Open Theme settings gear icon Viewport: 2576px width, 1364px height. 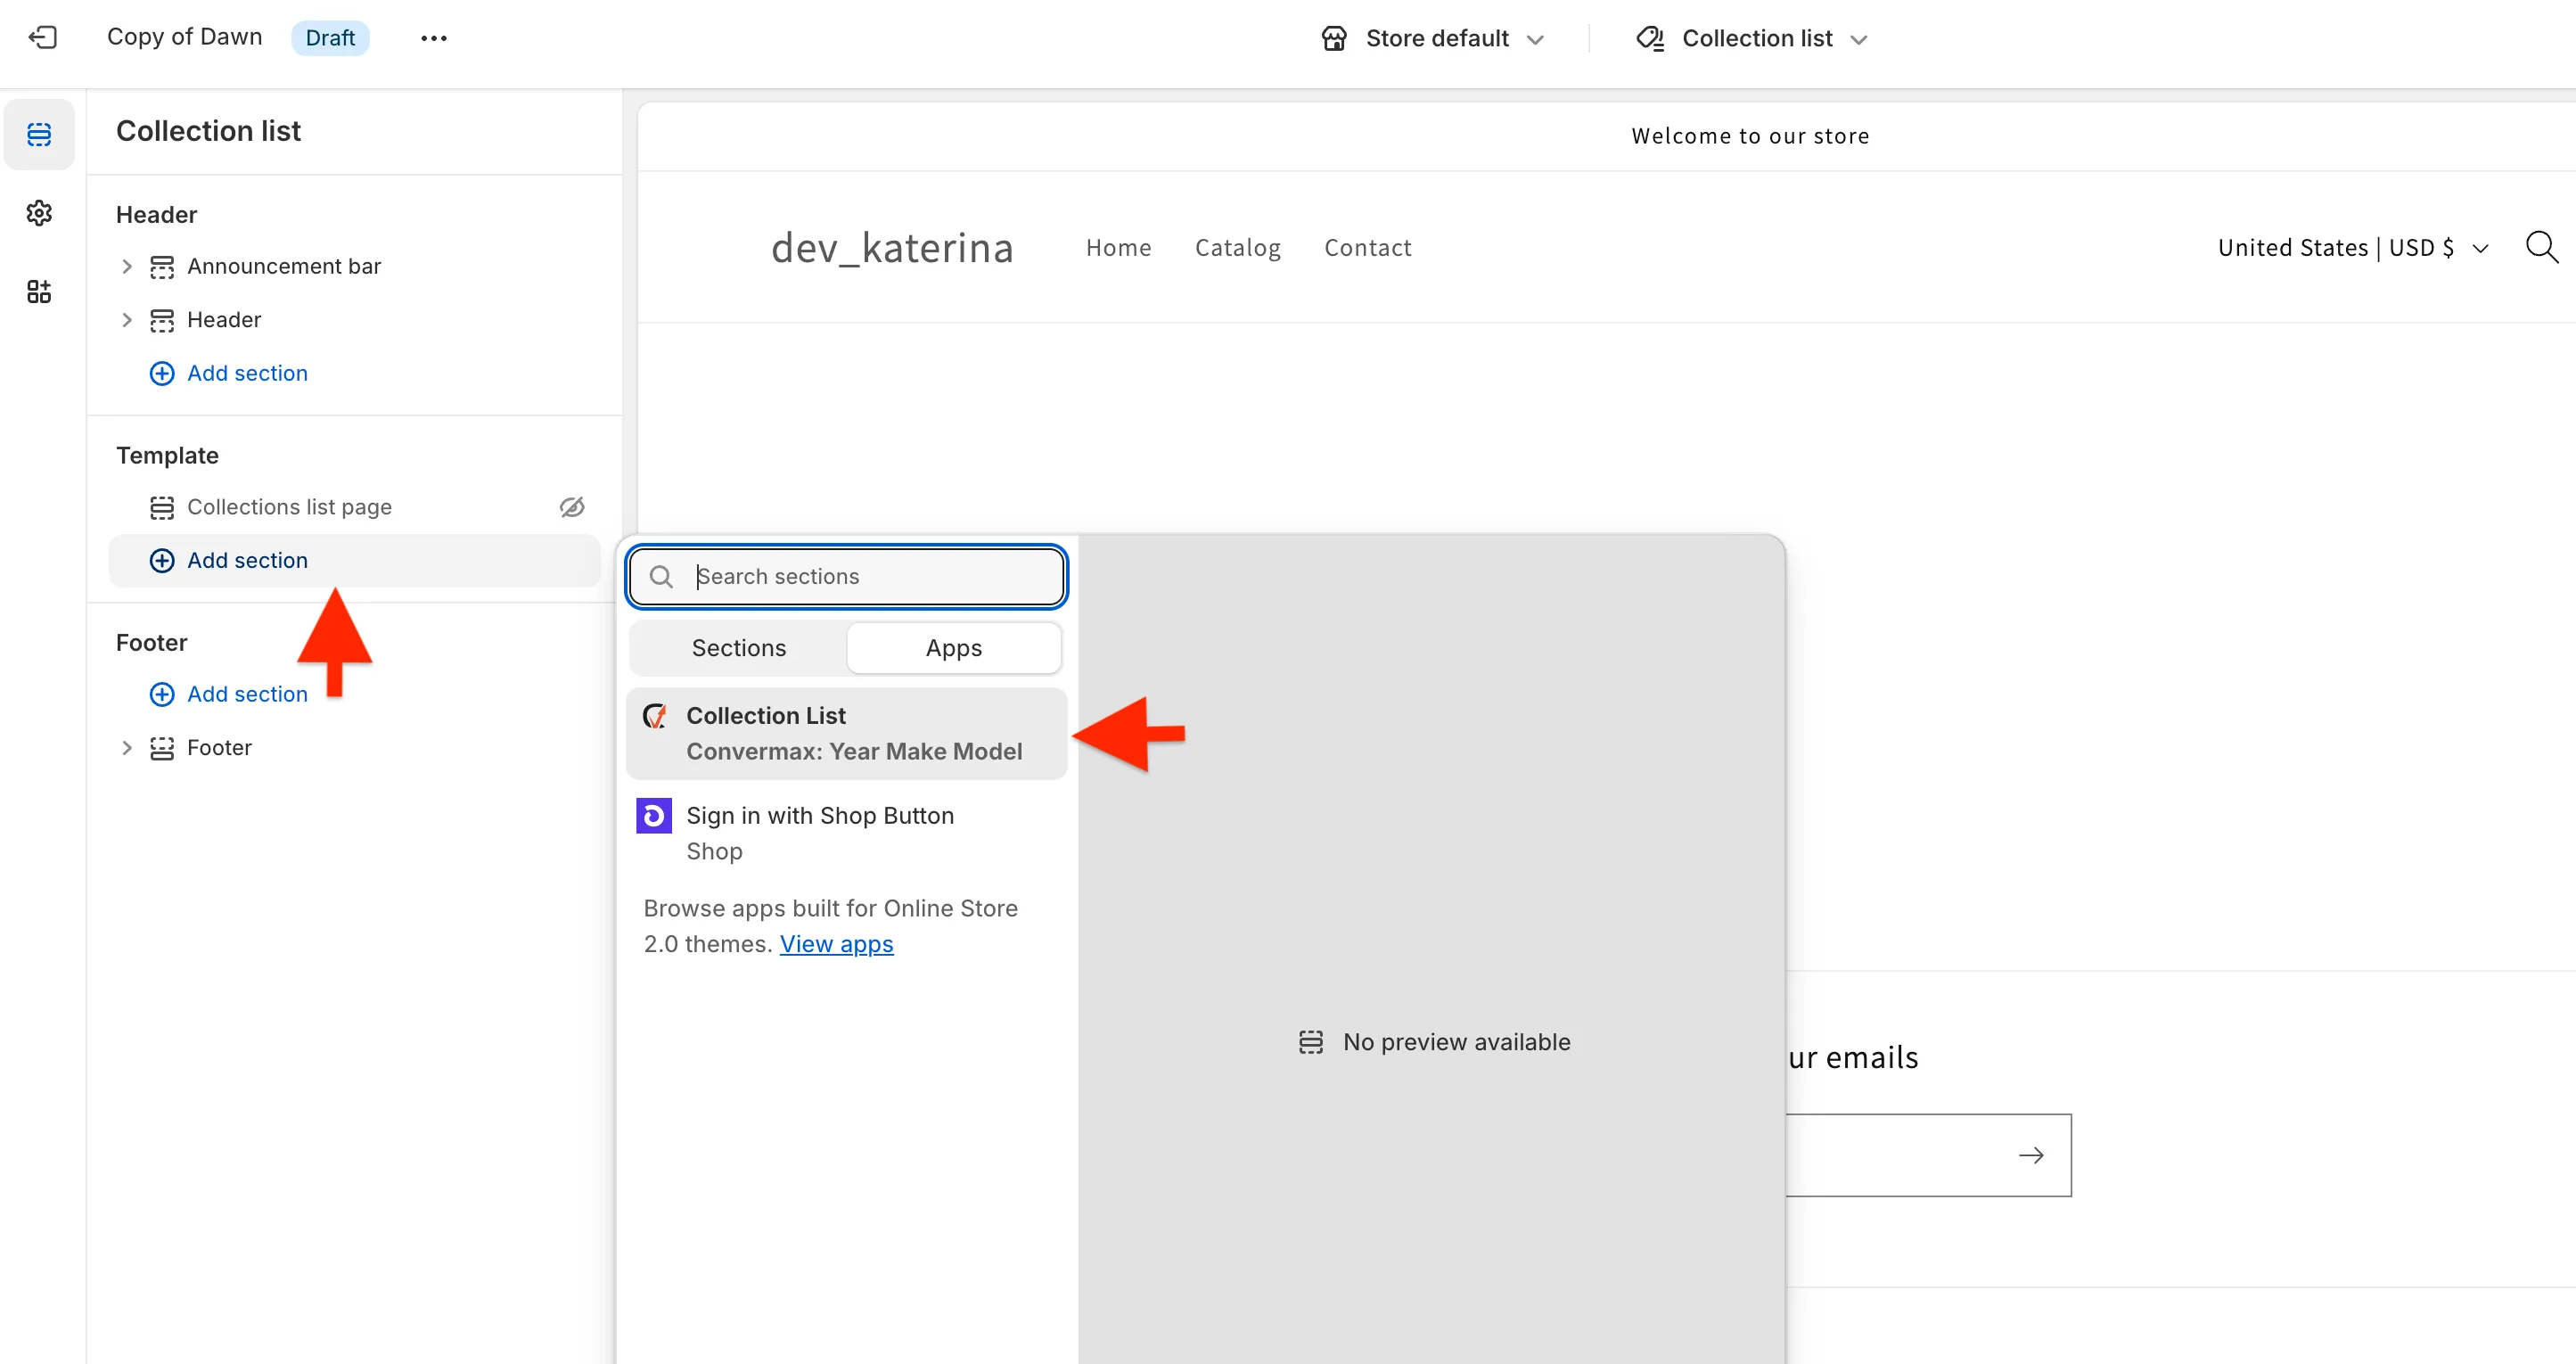click(x=39, y=213)
